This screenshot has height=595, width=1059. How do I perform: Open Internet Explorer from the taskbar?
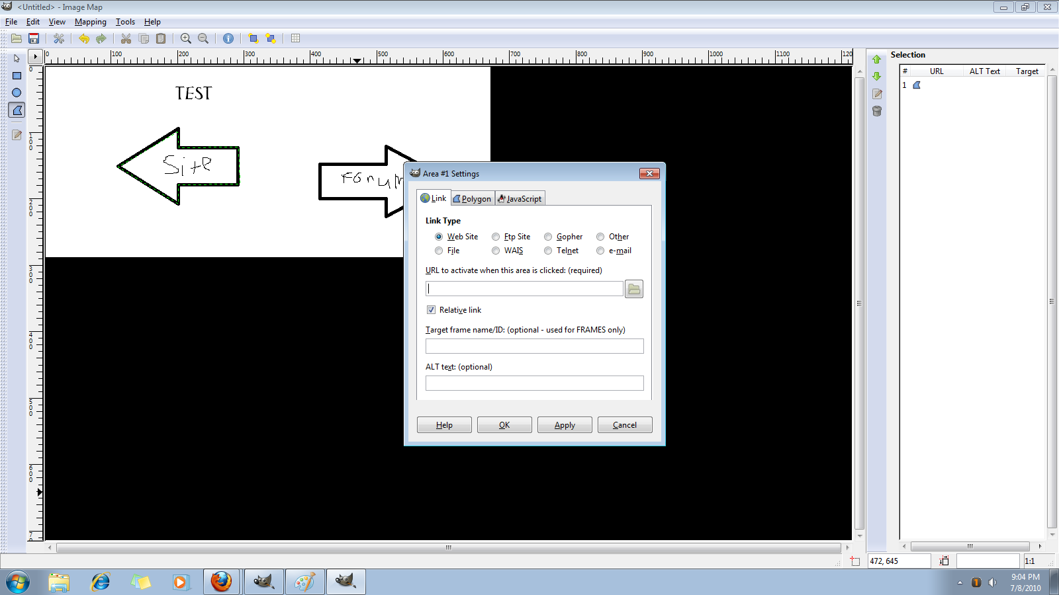[100, 582]
